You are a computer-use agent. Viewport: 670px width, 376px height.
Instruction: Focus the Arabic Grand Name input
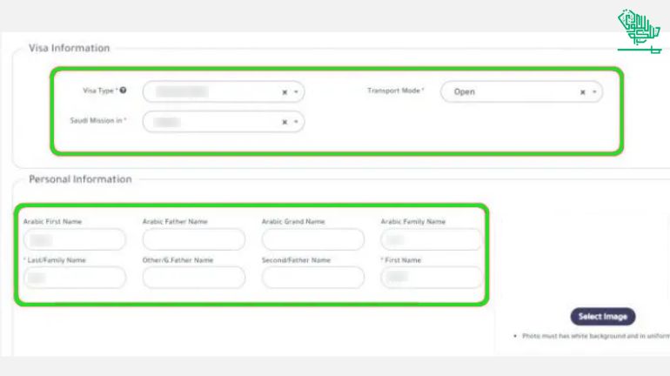click(313, 239)
